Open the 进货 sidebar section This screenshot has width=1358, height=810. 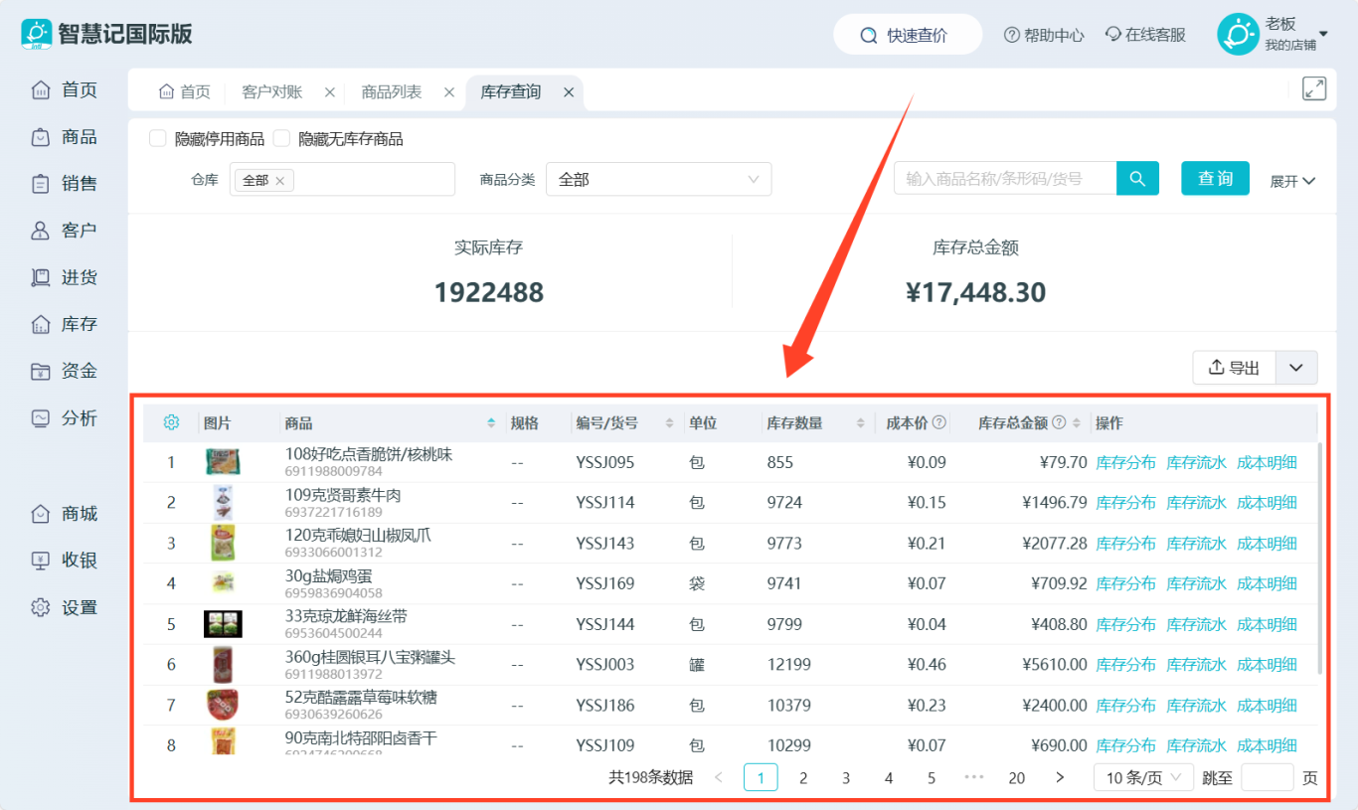click(x=65, y=277)
